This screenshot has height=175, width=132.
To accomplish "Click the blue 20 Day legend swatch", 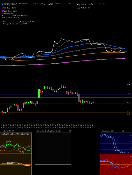I will (x=3, y=5).
